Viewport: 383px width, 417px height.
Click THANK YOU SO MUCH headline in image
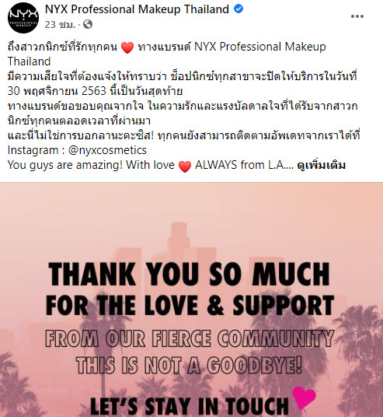tap(189, 274)
